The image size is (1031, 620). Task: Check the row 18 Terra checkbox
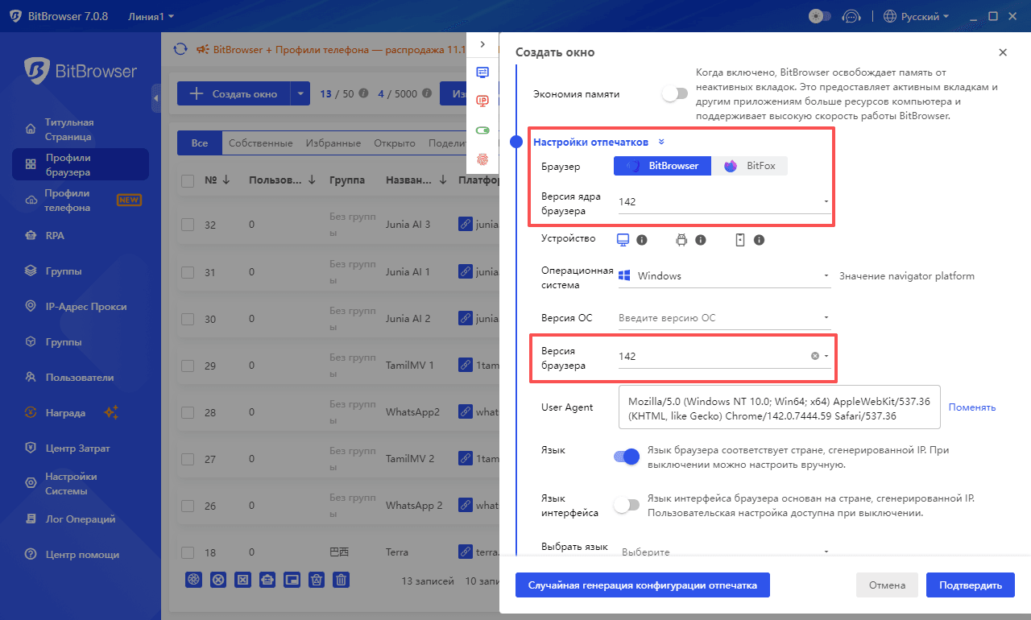click(188, 552)
